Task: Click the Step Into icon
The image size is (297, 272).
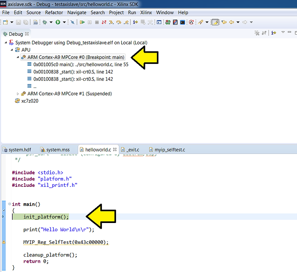Action: [111, 22]
